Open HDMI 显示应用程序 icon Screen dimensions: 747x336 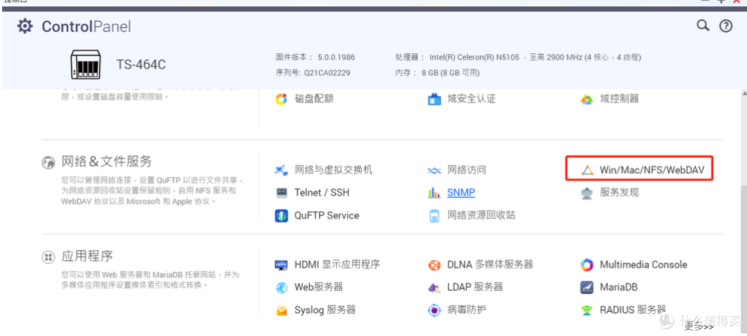(282, 265)
